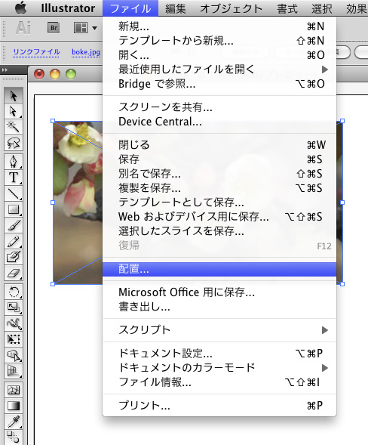Open the 編集 menu in menu bar
368x445 pixels.
[x=176, y=8]
